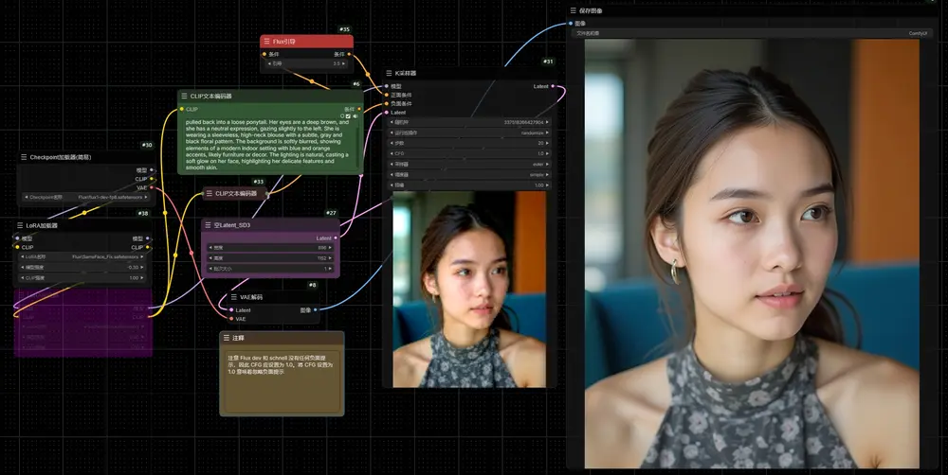Decrease the 模型强度 value with the left arrow
The height and width of the screenshot is (475, 948).
pyautogui.click(x=22, y=267)
